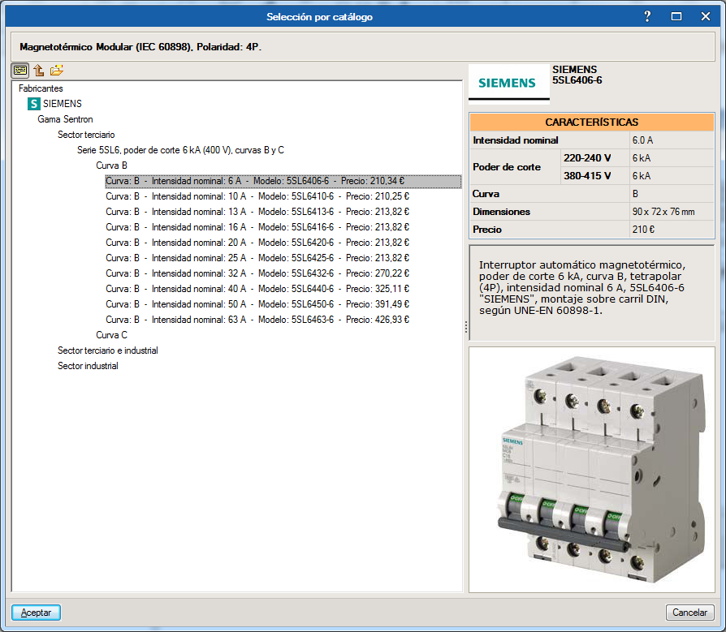Click the CARACTERÍSTICAS table header
The height and width of the screenshot is (632, 726).
pos(592,123)
